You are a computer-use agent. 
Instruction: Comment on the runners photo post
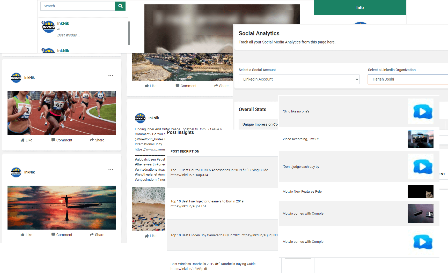pos(62,140)
